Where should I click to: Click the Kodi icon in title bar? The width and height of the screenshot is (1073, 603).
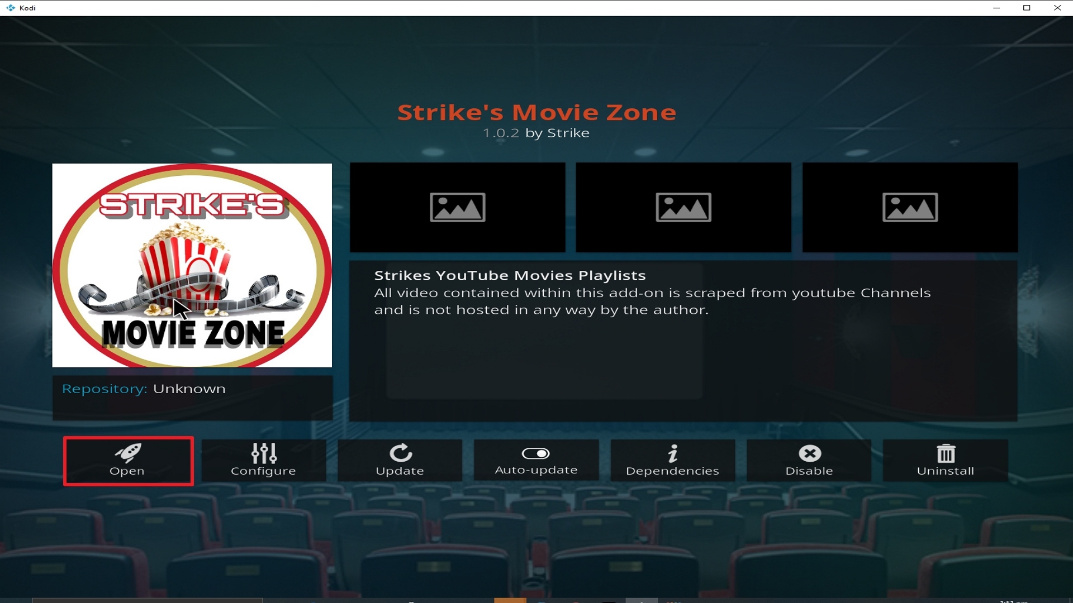[11, 8]
